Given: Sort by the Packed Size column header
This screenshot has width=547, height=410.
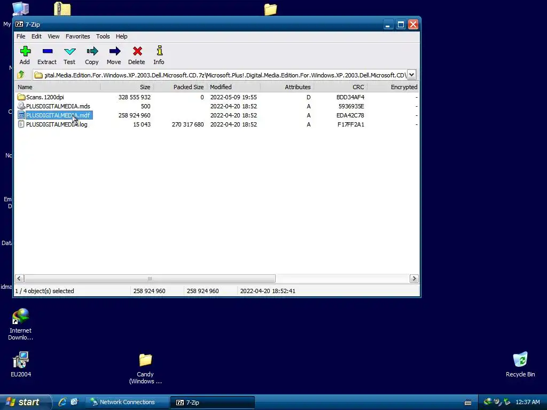Looking at the screenshot, I should (181, 87).
